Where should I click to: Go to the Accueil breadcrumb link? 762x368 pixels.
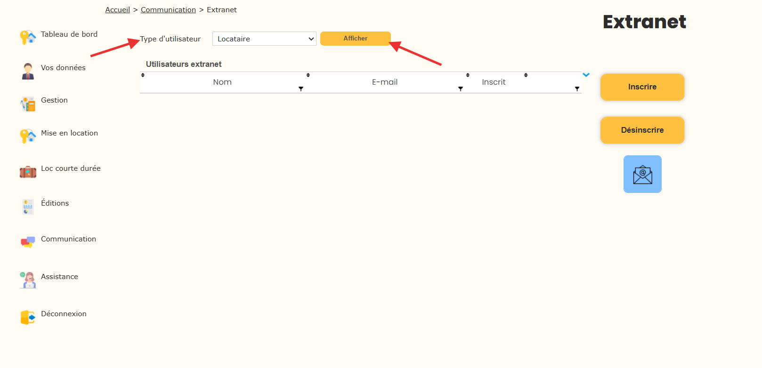[117, 10]
